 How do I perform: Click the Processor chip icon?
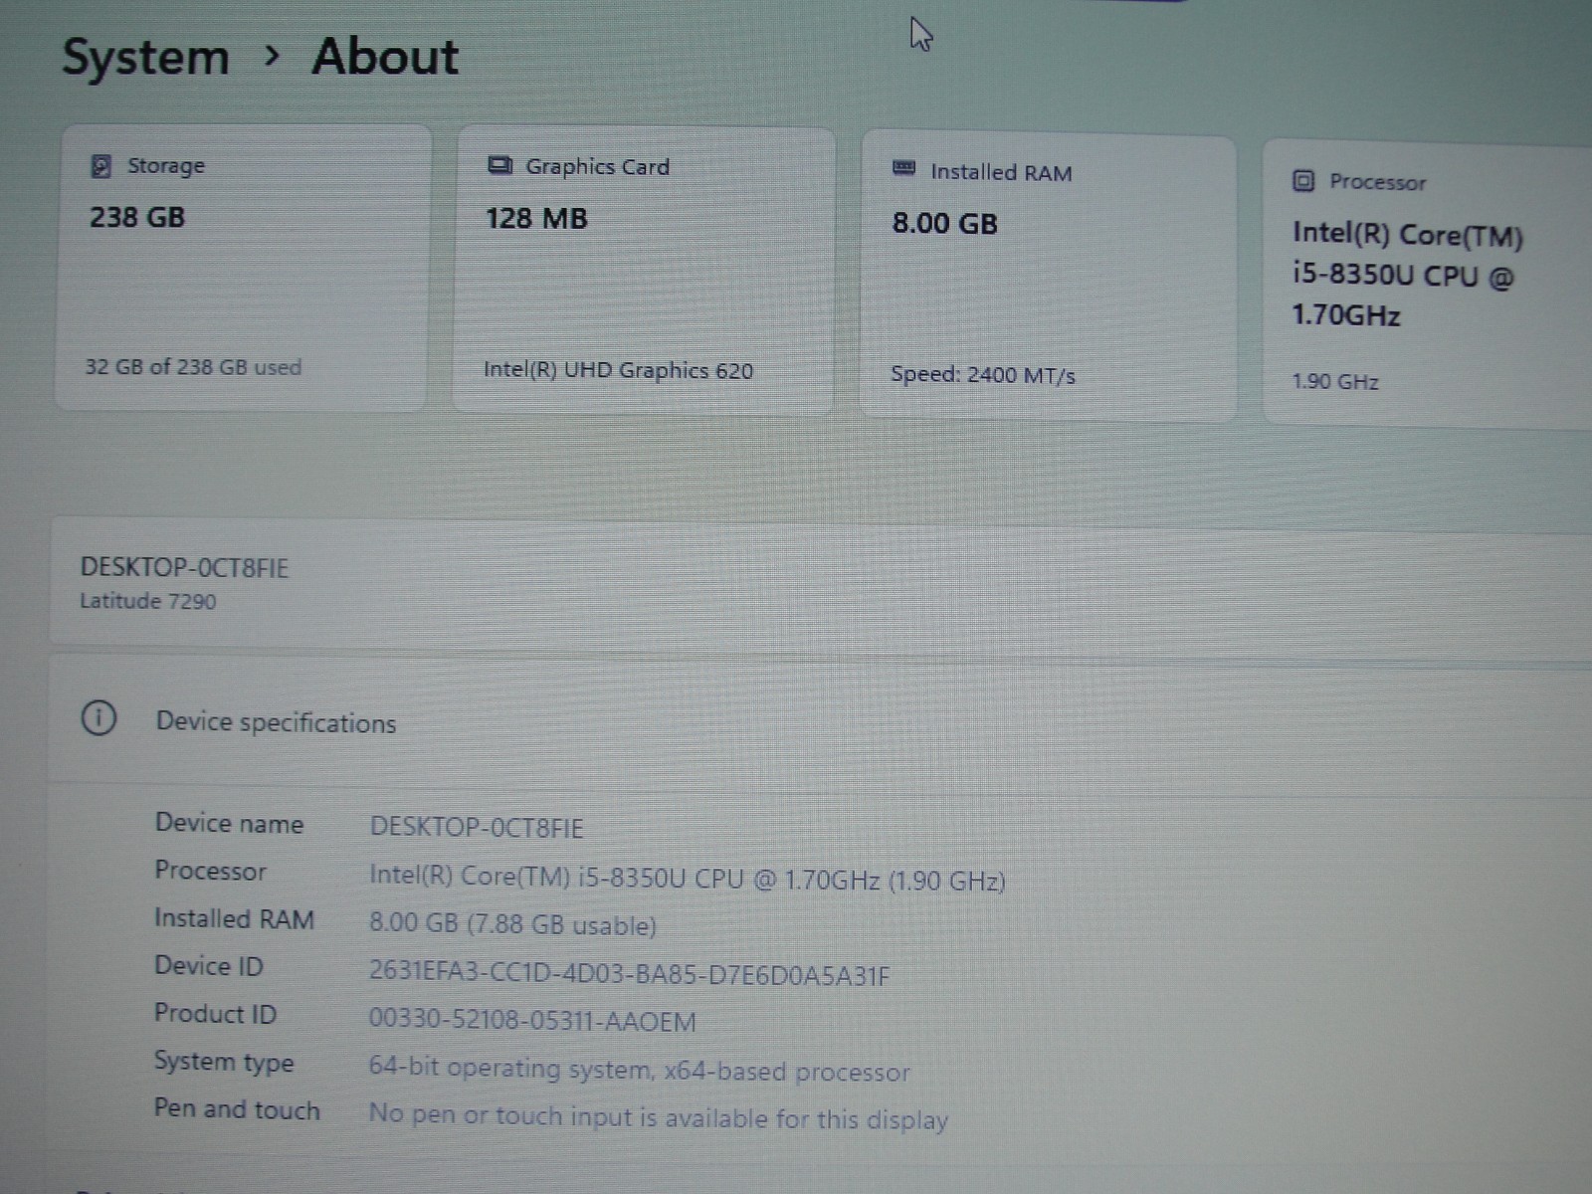coord(1303,181)
